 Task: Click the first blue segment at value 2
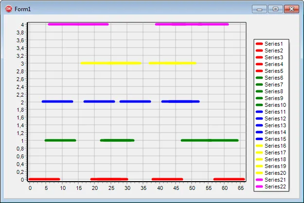click(x=57, y=101)
